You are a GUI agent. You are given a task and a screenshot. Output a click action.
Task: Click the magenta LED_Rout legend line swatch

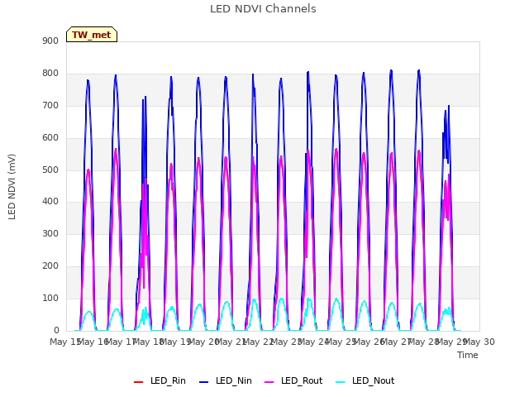(269, 382)
